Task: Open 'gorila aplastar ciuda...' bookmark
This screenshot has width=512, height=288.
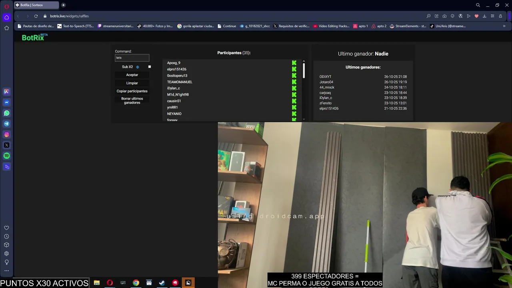Action: (196, 26)
